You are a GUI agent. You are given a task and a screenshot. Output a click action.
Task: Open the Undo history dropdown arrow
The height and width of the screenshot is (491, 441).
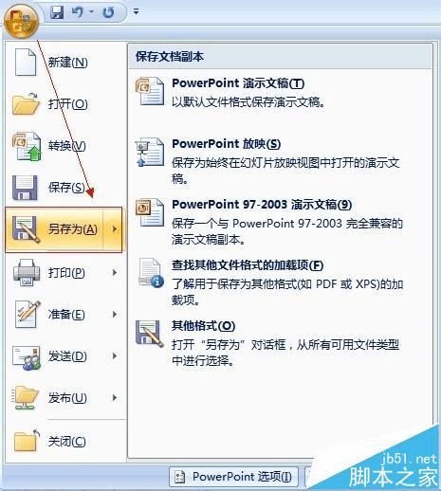click(x=91, y=12)
